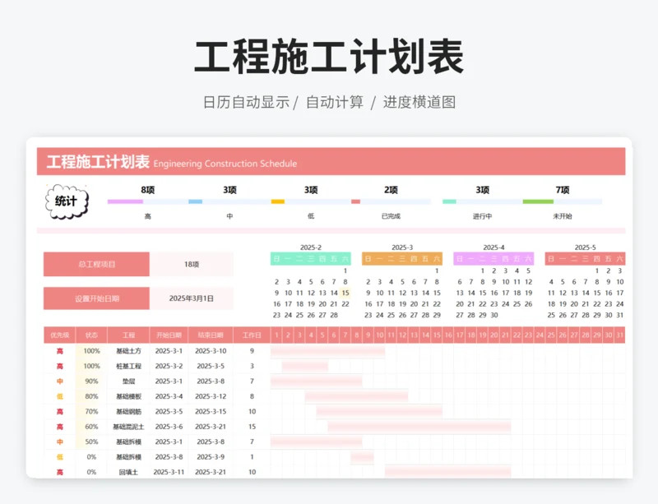
Task: Click the green 未开始 progress bar
Action: tap(538, 202)
